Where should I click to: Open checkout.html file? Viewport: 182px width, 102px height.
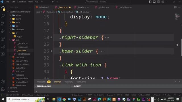coord(22,64)
